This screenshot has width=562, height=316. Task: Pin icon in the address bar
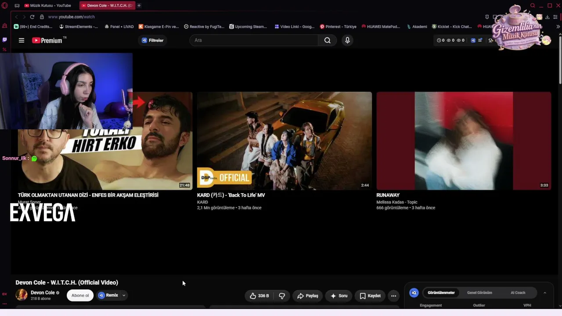(487, 17)
